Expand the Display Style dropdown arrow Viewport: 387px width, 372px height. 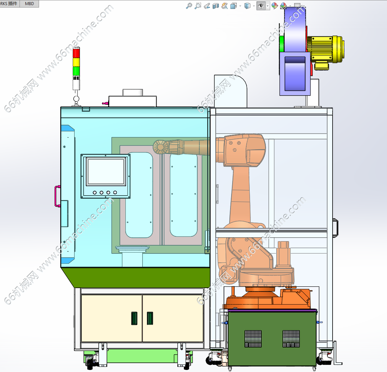tap(254, 6)
